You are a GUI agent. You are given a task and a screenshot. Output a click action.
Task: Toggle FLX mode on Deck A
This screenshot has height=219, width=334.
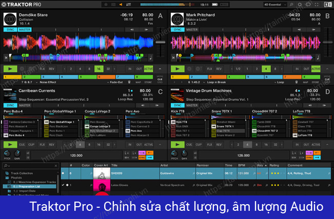[42, 69]
